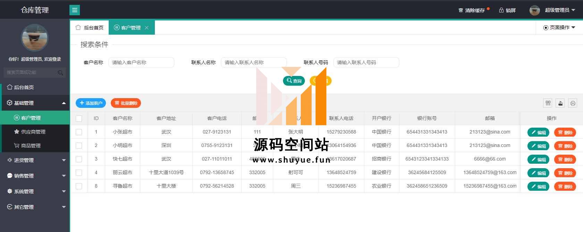Expand the 销售管理 sidebar group
583x232 pixels.
click(35, 176)
